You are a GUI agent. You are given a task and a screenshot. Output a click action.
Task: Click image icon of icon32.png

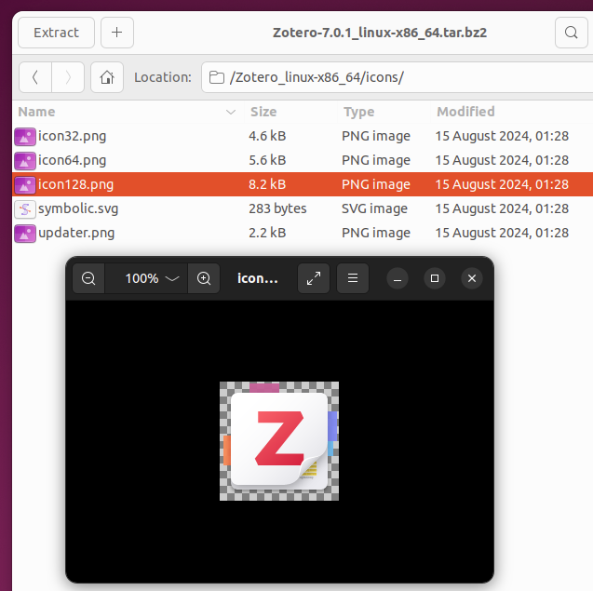click(x=25, y=137)
